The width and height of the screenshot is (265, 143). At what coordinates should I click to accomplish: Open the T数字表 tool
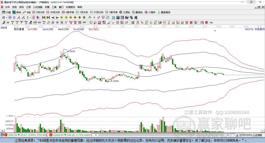(111, 12)
